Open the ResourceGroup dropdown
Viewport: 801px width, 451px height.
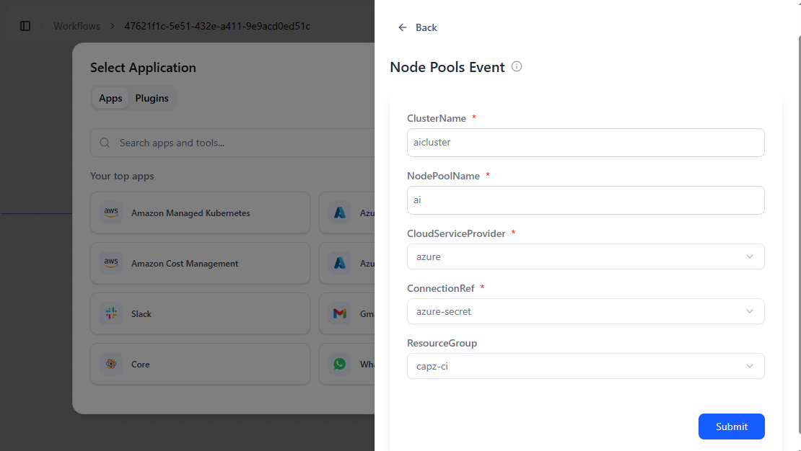click(x=585, y=366)
